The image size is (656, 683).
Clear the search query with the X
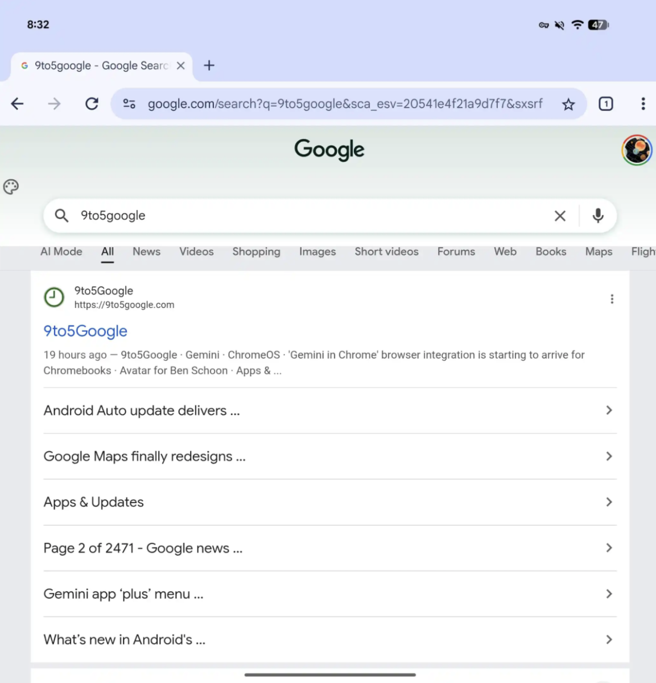pyautogui.click(x=560, y=216)
